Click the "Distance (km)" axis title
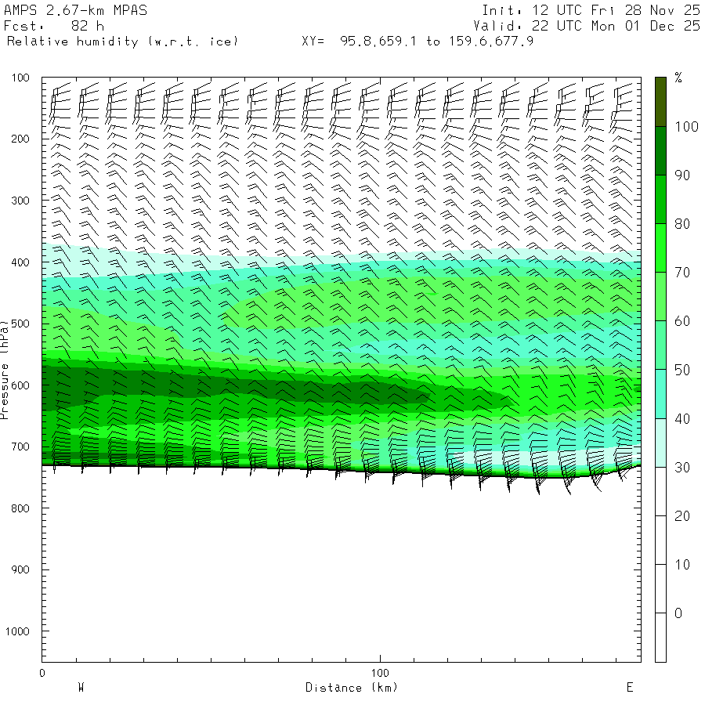The width and height of the screenshot is (705, 705). tap(352, 688)
